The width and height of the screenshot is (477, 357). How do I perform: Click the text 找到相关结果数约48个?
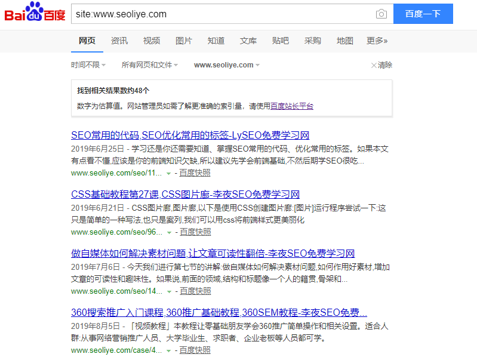(x=113, y=90)
